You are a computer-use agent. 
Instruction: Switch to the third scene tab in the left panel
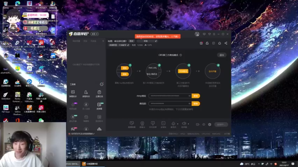(x=93, y=41)
